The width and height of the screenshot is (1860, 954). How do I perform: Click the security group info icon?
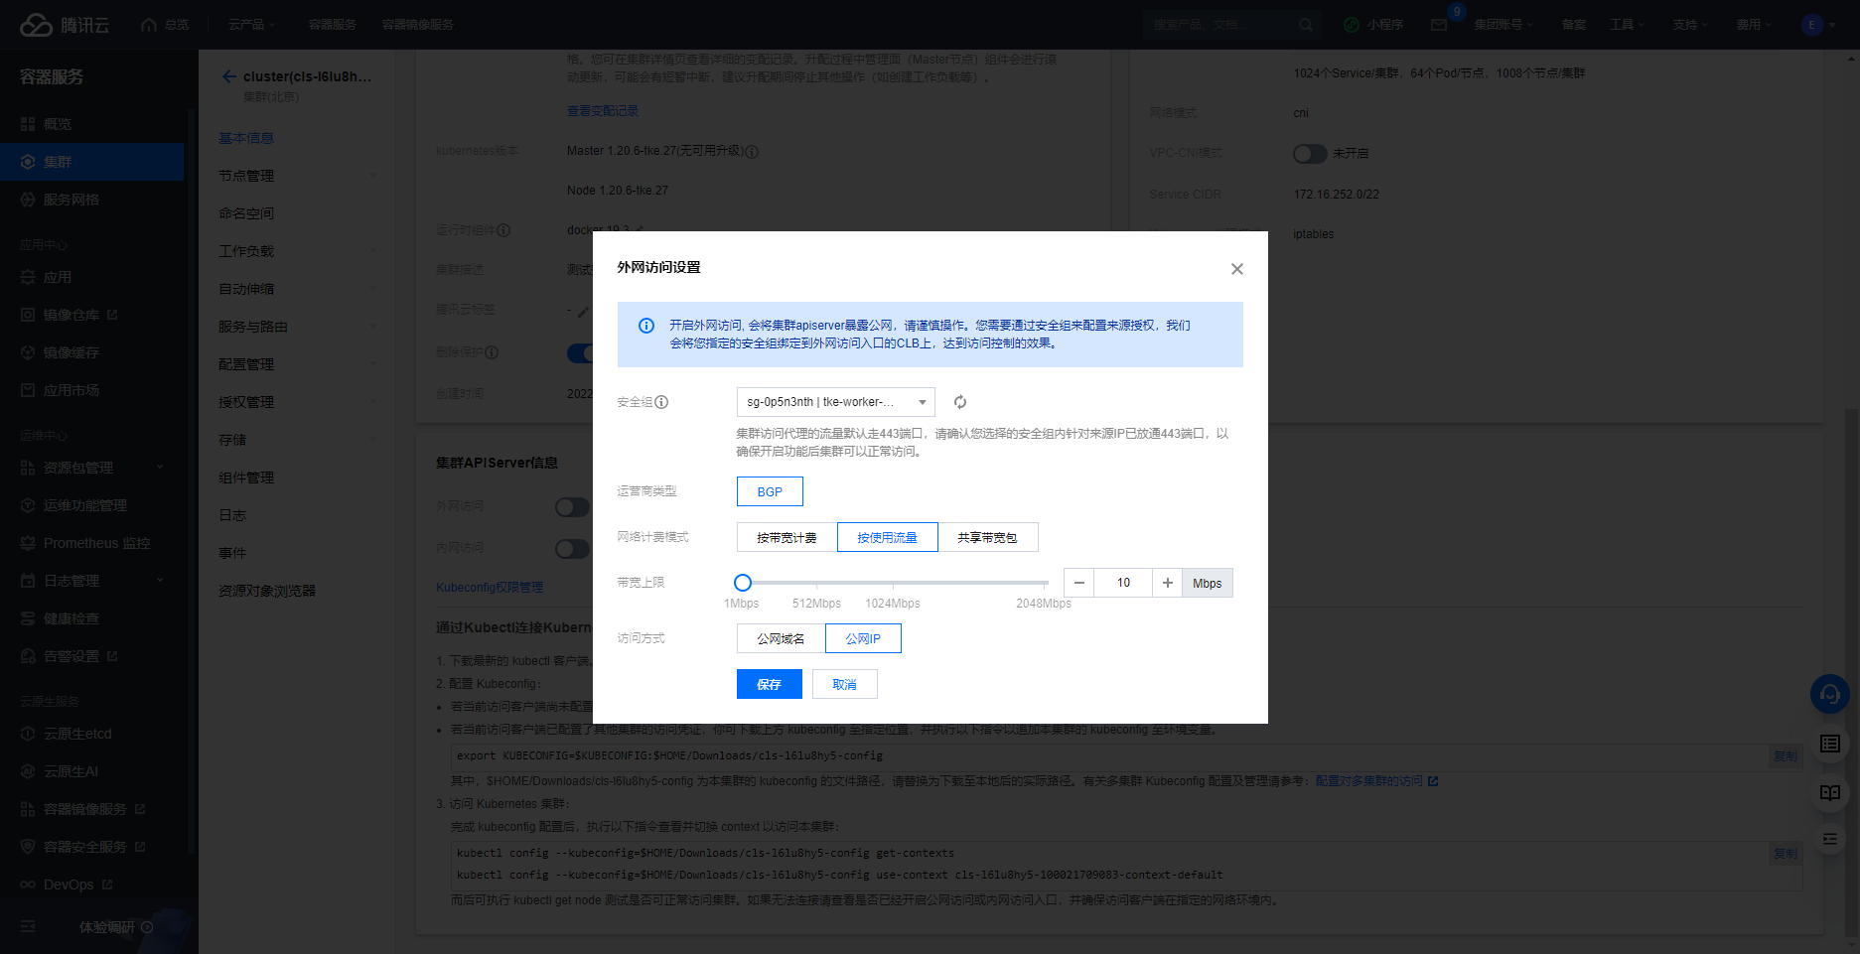[661, 402]
